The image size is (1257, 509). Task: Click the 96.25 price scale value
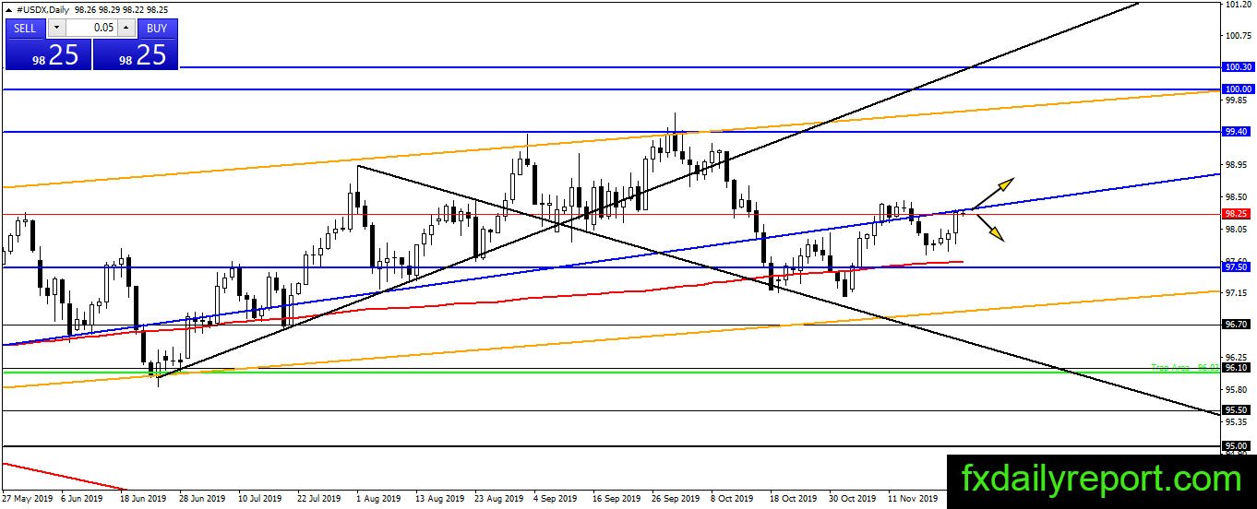point(1235,357)
